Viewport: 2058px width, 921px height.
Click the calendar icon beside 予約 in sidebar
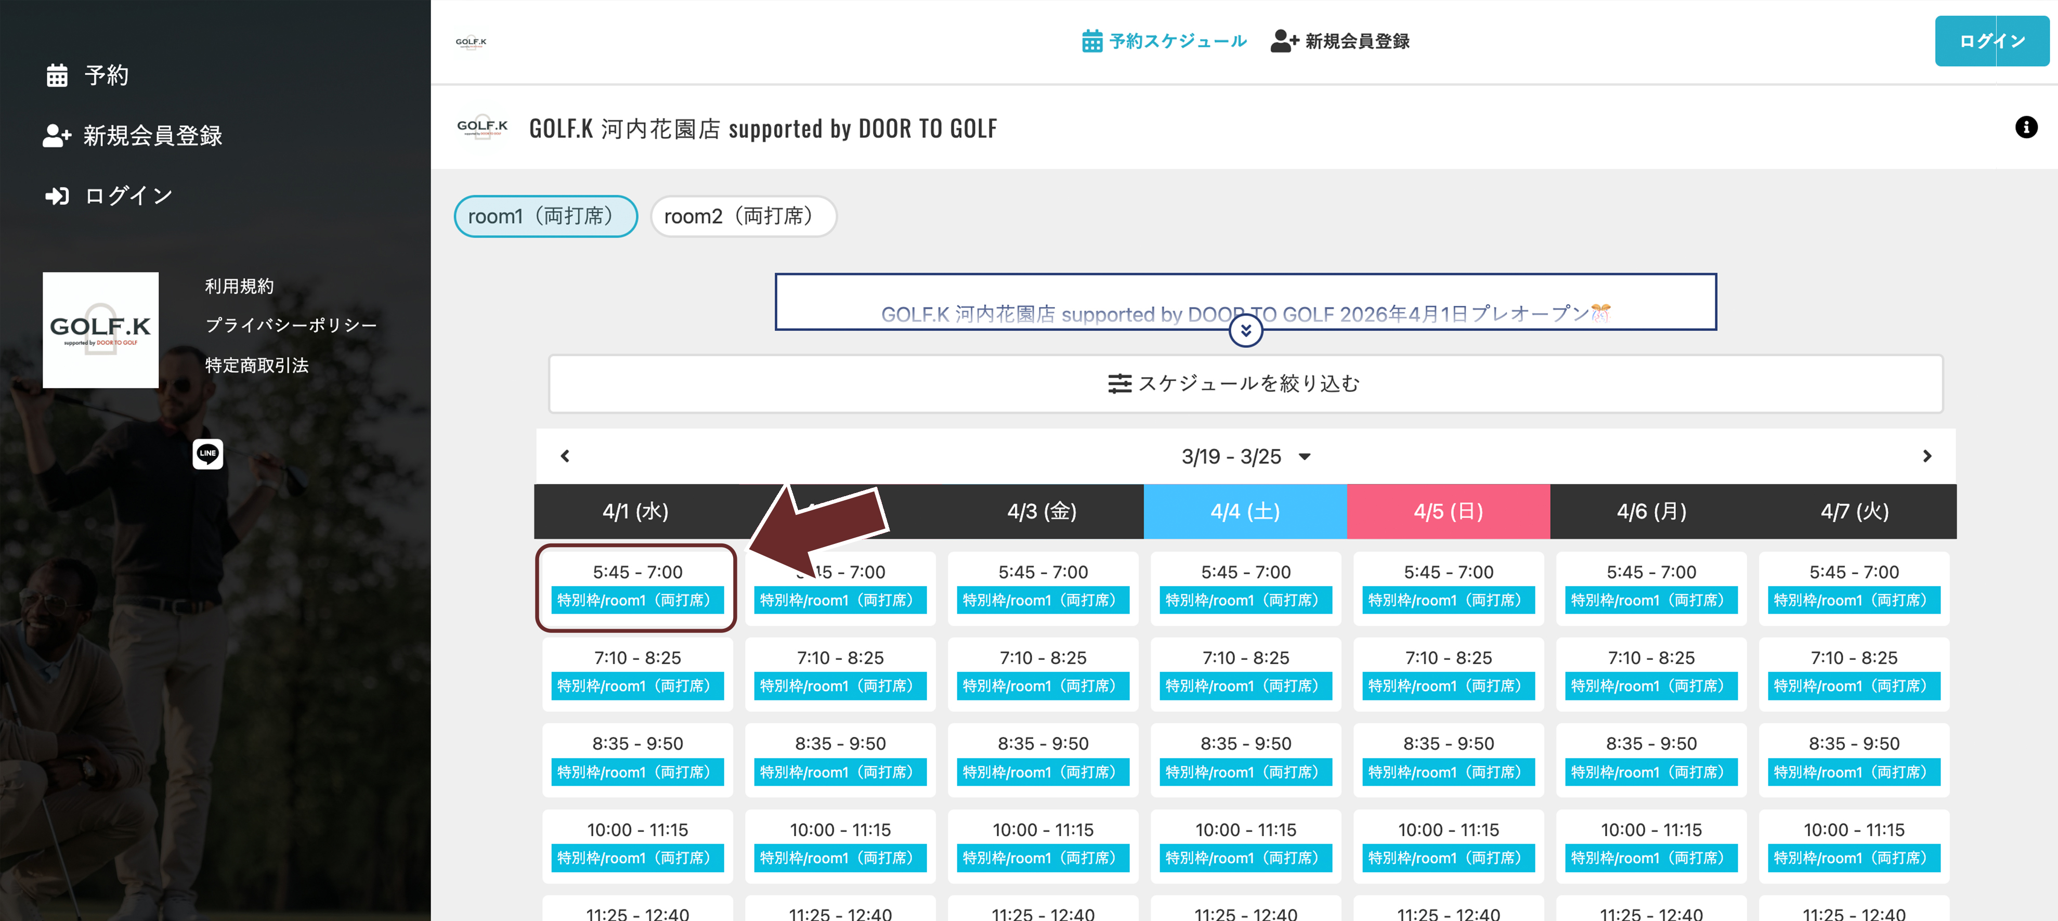(x=57, y=75)
